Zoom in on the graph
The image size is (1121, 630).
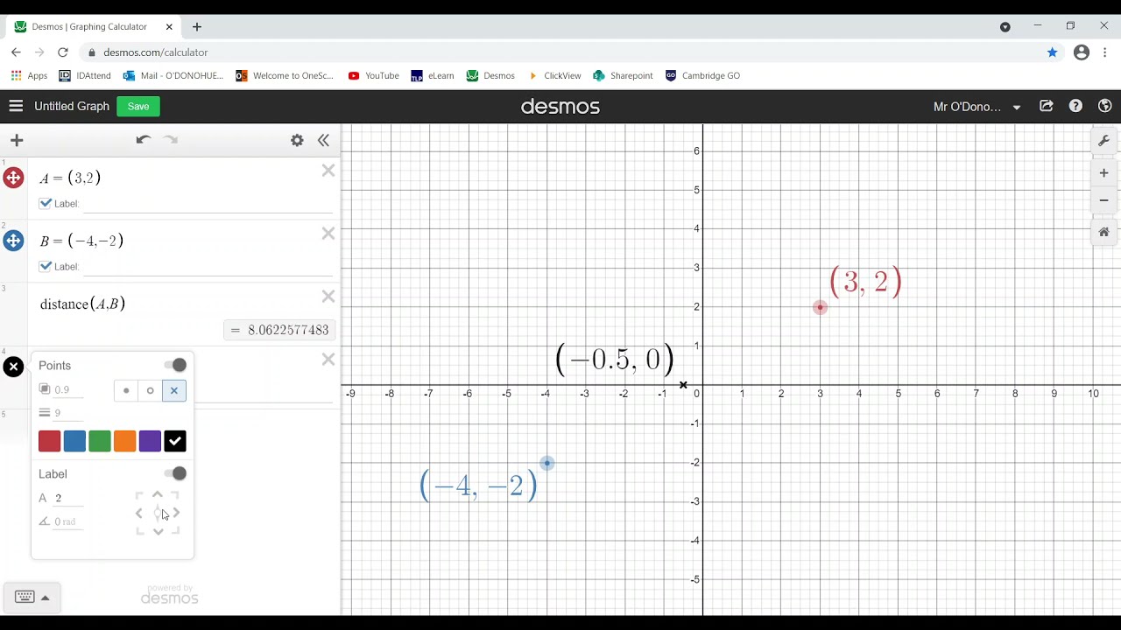point(1103,173)
